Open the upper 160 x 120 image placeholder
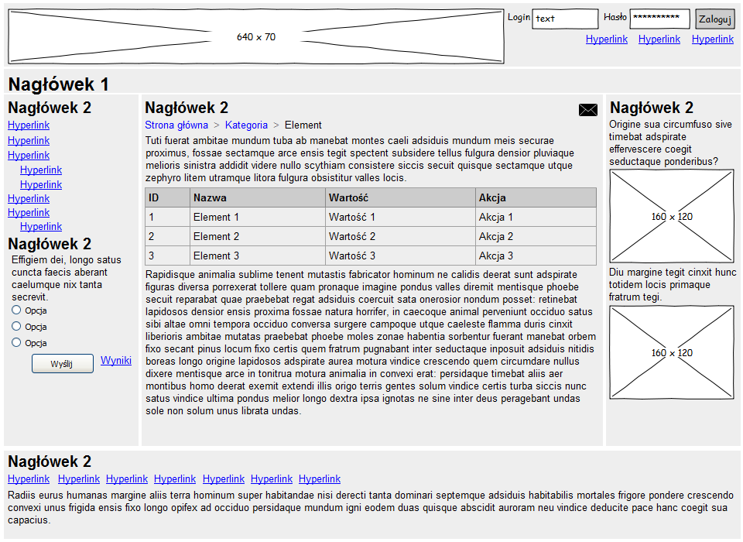Viewport: 743px width, 542px height. click(x=671, y=217)
